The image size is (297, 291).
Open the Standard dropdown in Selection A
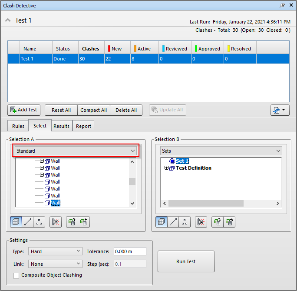click(x=76, y=151)
